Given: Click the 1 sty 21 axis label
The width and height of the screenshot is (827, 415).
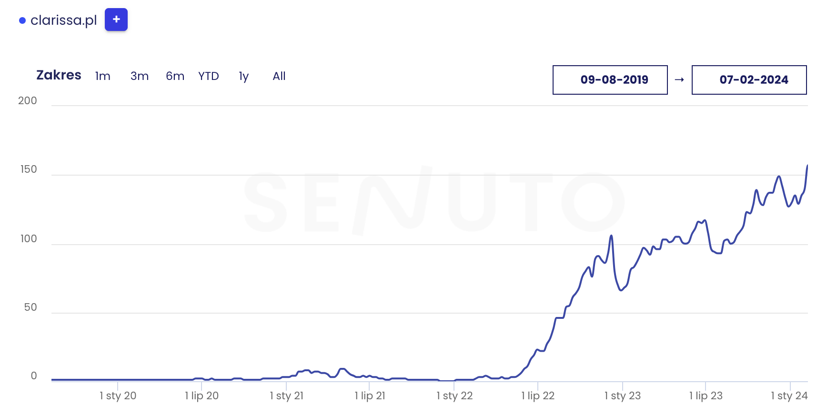Looking at the screenshot, I should 287,395.
